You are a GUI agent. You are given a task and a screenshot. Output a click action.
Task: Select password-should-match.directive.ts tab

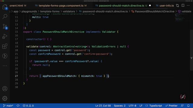coord(122,6)
